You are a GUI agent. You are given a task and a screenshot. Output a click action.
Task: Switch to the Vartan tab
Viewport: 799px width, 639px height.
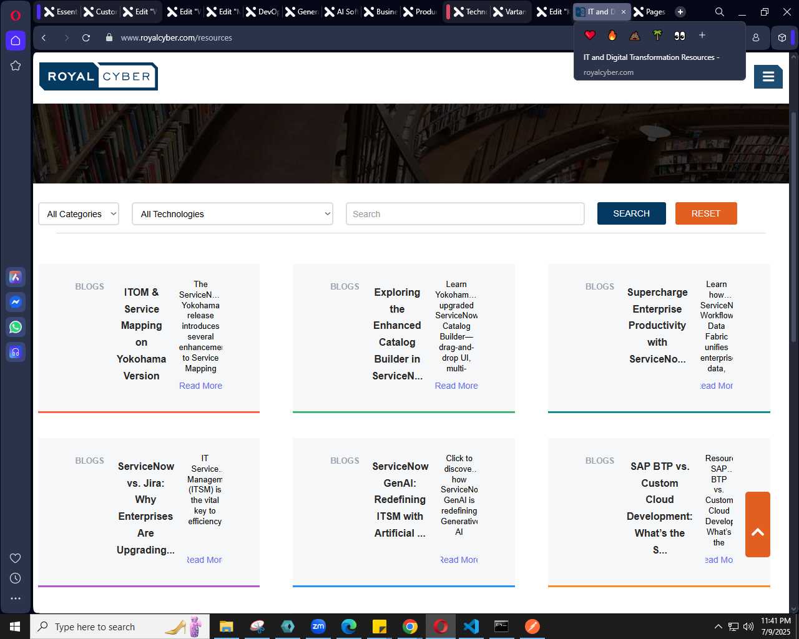point(509,12)
